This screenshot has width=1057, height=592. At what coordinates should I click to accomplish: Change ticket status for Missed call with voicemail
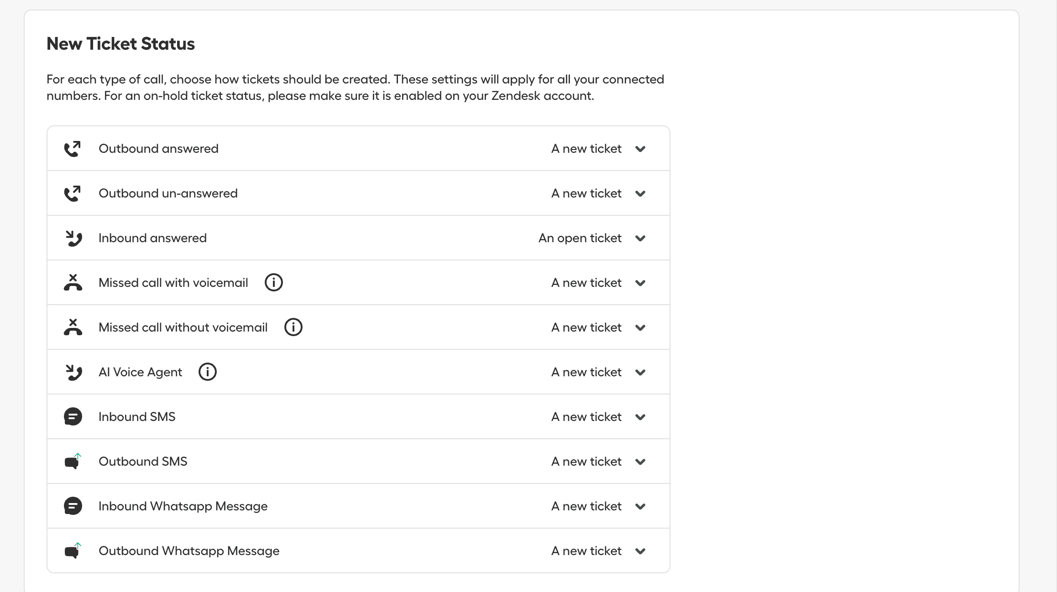coord(640,283)
